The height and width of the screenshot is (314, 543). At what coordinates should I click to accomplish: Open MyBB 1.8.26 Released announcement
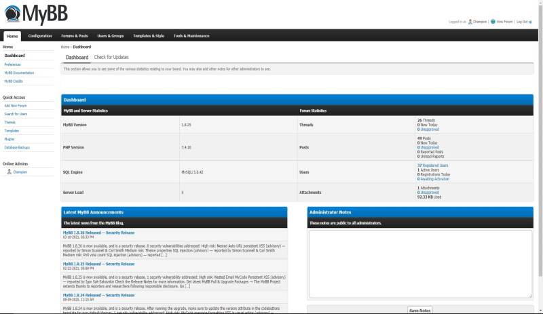98,233
